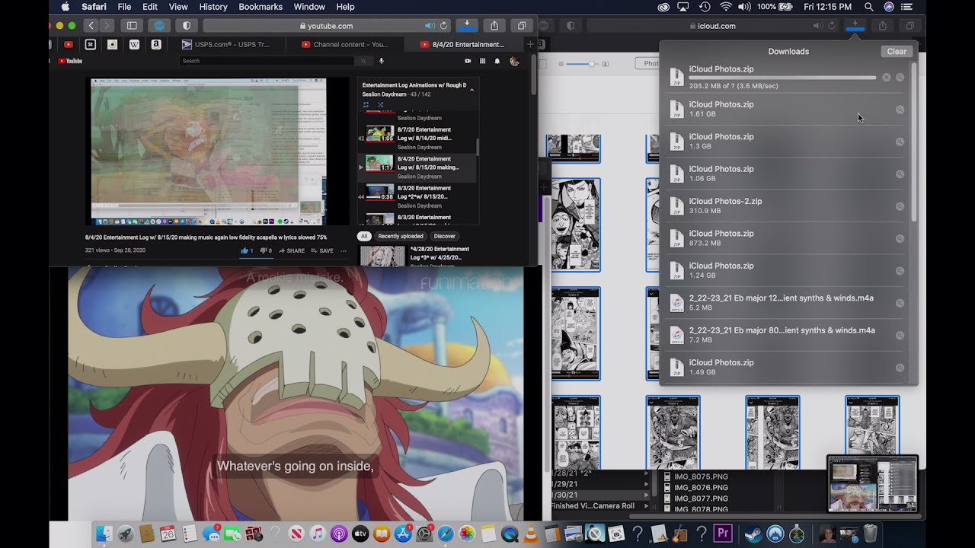Show tab overview in iCloud Safari window

tap(909, 26)
